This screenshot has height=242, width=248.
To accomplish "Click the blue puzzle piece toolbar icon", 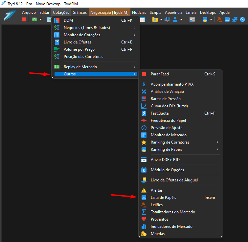I will 235,19.
